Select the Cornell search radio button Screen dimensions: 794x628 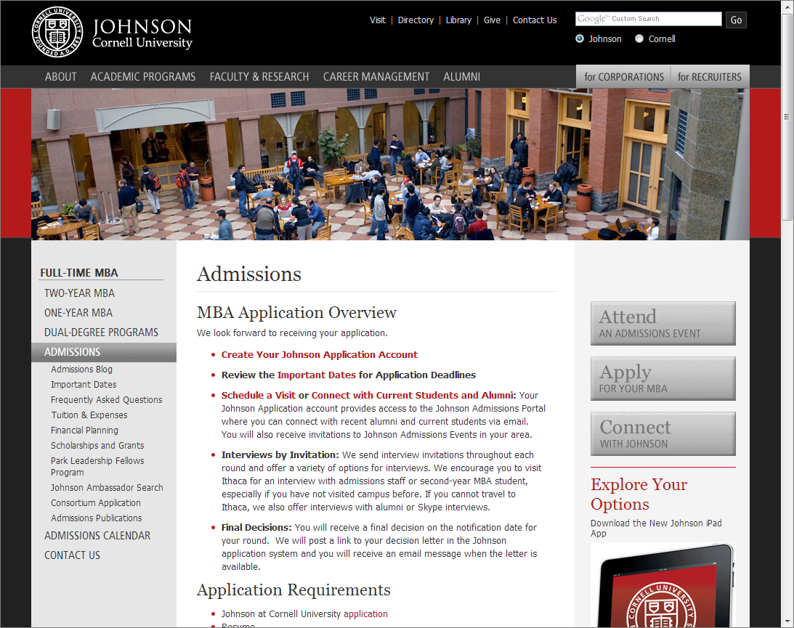tap(639, 38)
